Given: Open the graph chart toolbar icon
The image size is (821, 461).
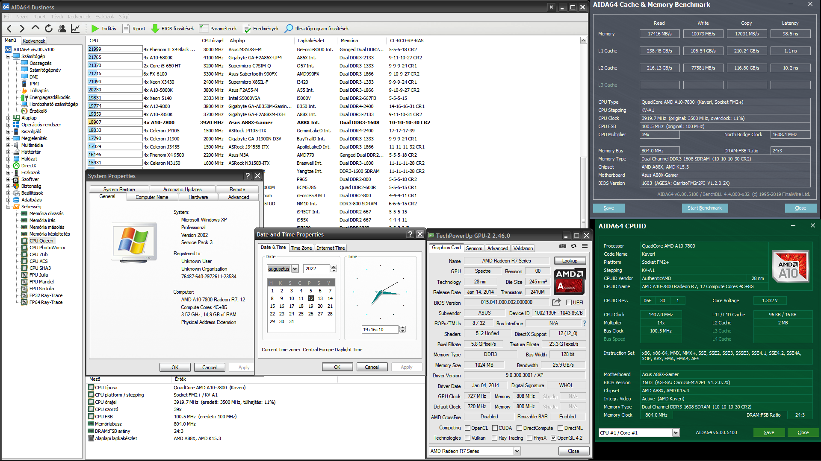Looking at the screenshot, I should [75, 29].
